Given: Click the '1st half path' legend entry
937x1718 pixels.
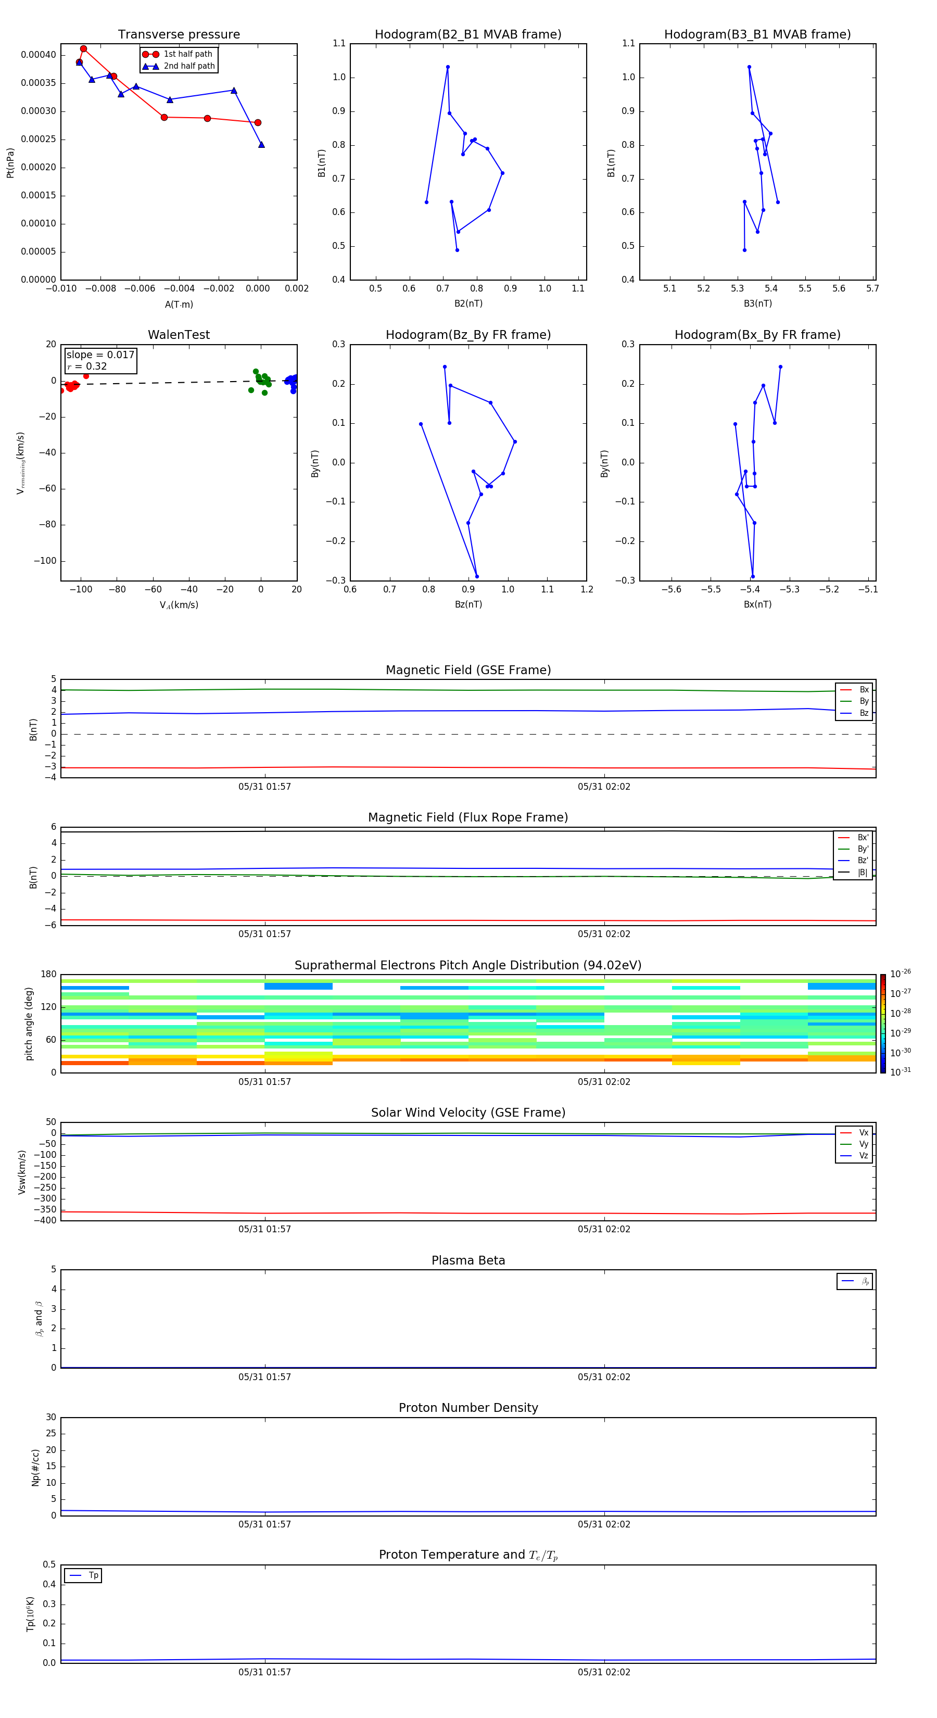Looking at the screenshot, I should pos(178,54).
